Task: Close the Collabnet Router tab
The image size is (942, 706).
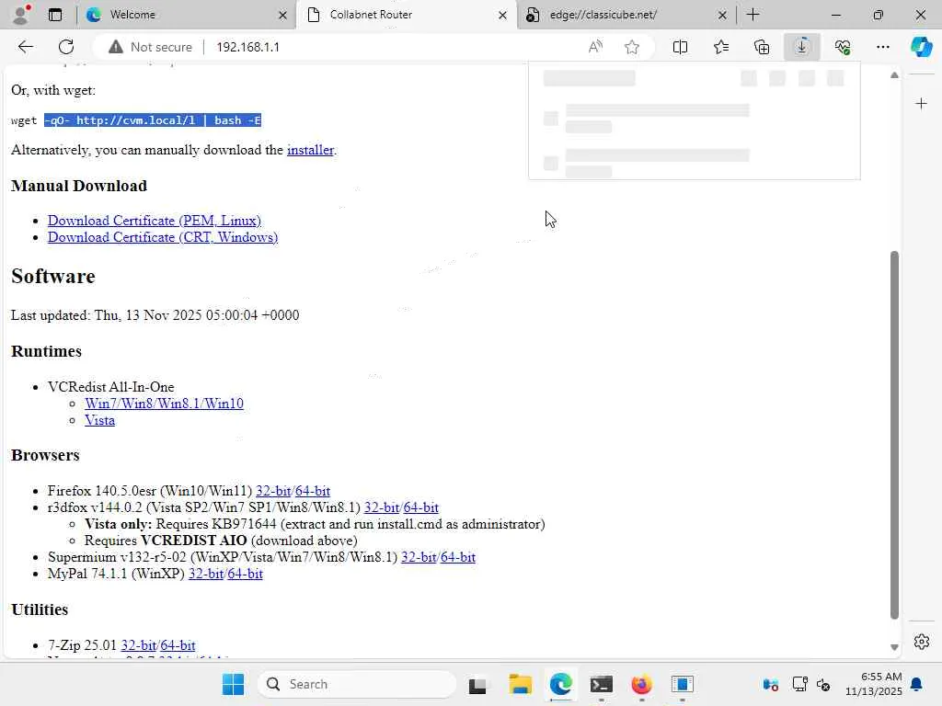Action: (x=502, y=15)
